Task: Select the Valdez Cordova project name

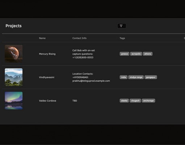Action: (x=47, y=101)
